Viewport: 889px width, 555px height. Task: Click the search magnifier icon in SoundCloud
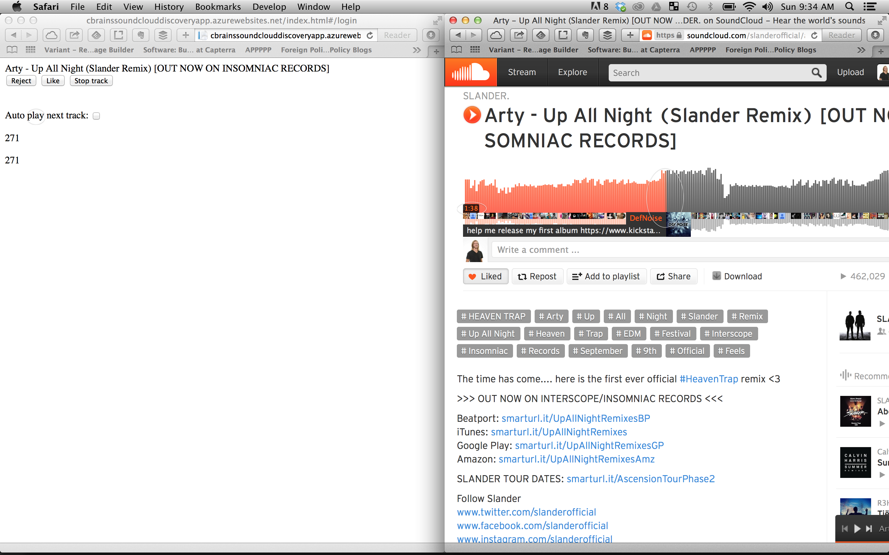[x=816, y=73]
